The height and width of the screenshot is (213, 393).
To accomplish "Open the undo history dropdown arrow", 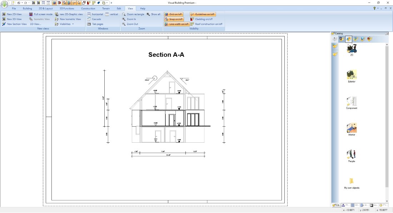I will tap(21, 3).
